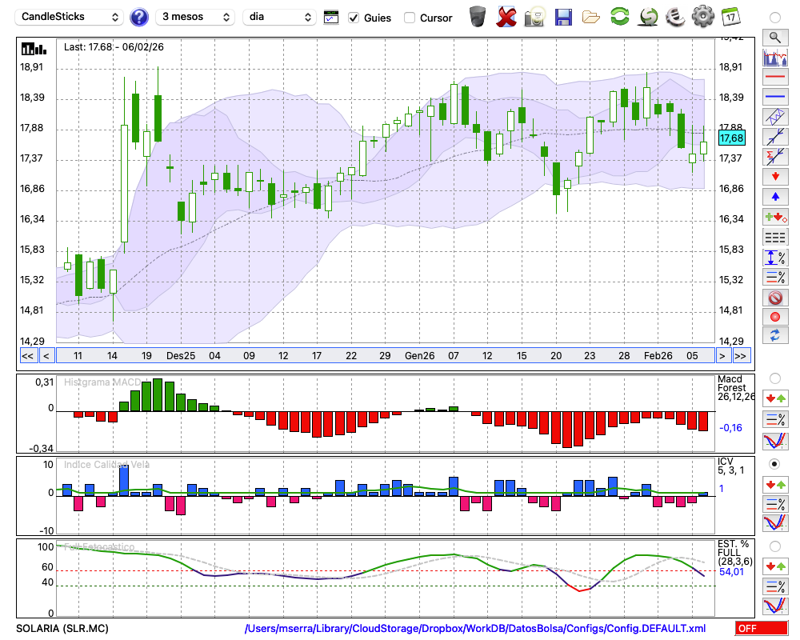This screenshot has width=800, height=640.
Task: Click the blue circular arrows sync icon
Action: pyautogui.click(x=775, y=336)
